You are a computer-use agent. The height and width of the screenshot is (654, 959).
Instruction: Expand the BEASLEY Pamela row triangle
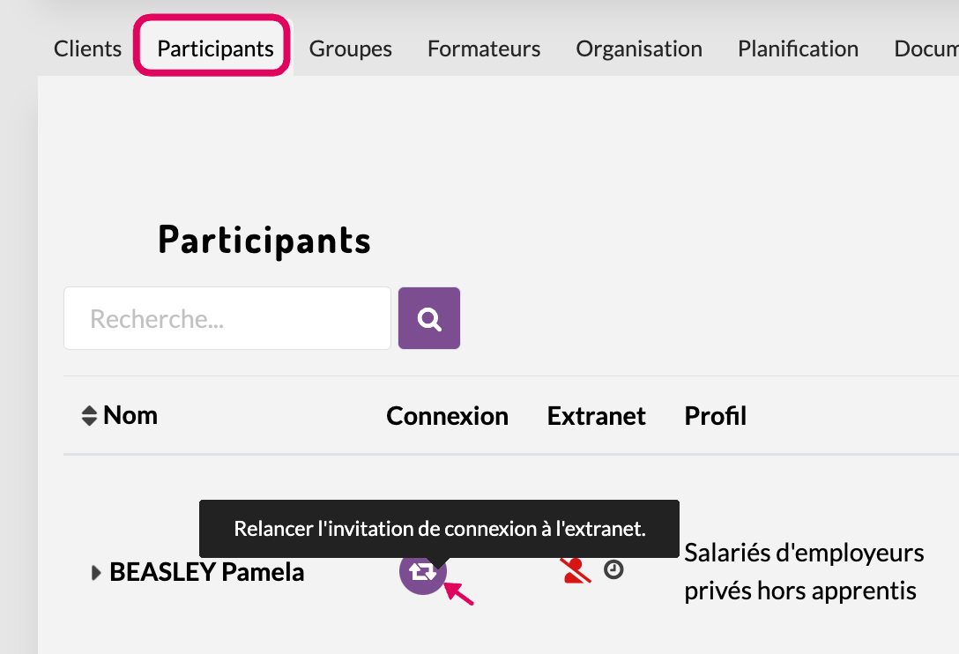point(97,573)
